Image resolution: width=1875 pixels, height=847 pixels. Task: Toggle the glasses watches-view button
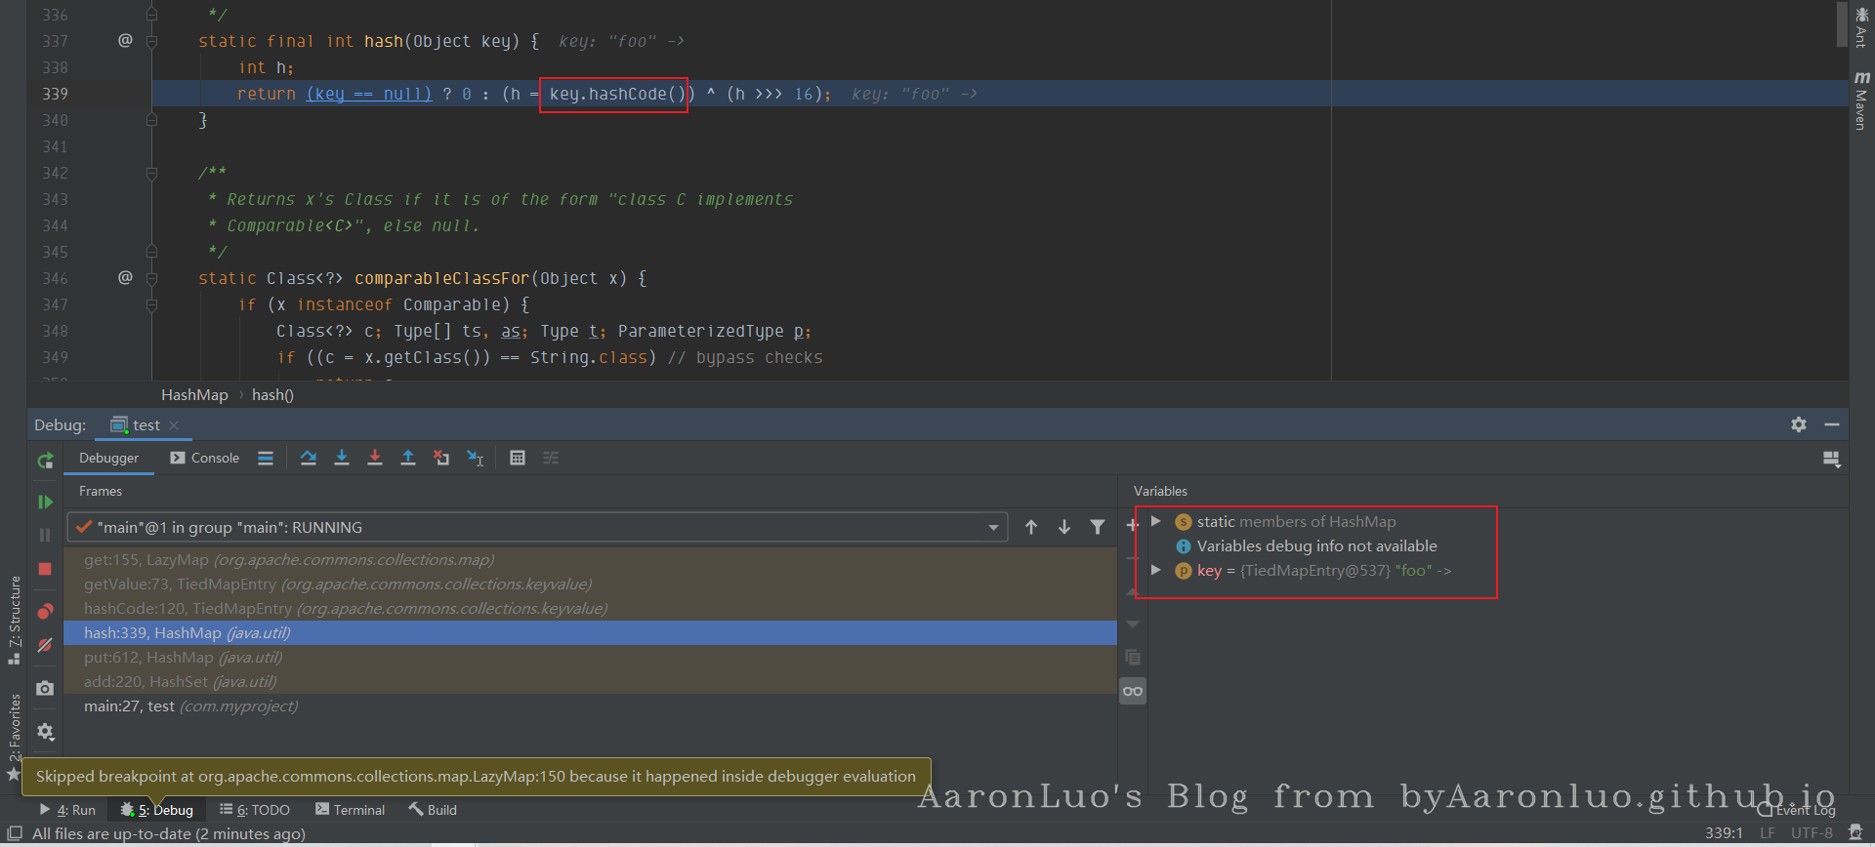(x=1133, y=691)
